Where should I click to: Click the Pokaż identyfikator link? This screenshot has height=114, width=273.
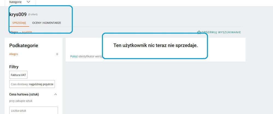tap(74, 57)
